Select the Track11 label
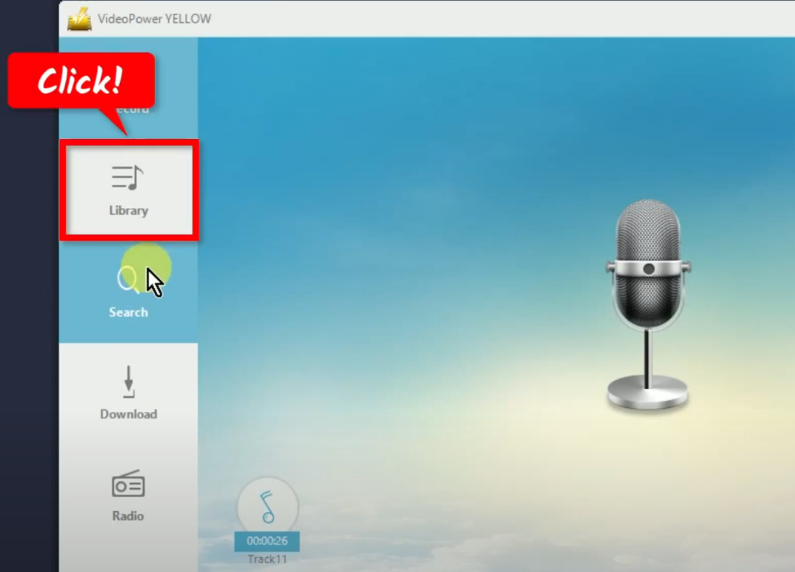 [x=267, y=560]
